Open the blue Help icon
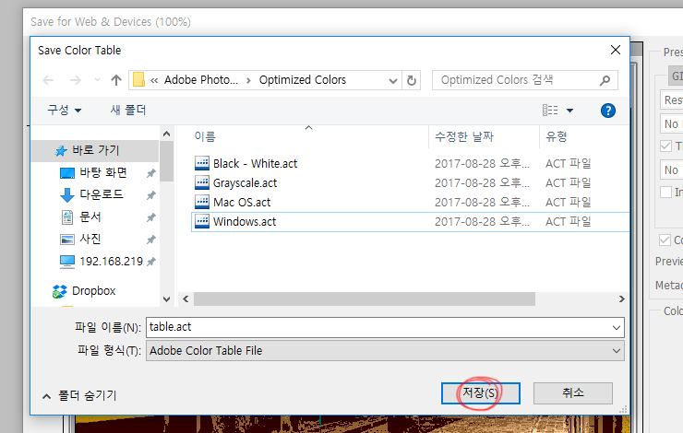Screen dimensions: 683x433 point(608,111)
